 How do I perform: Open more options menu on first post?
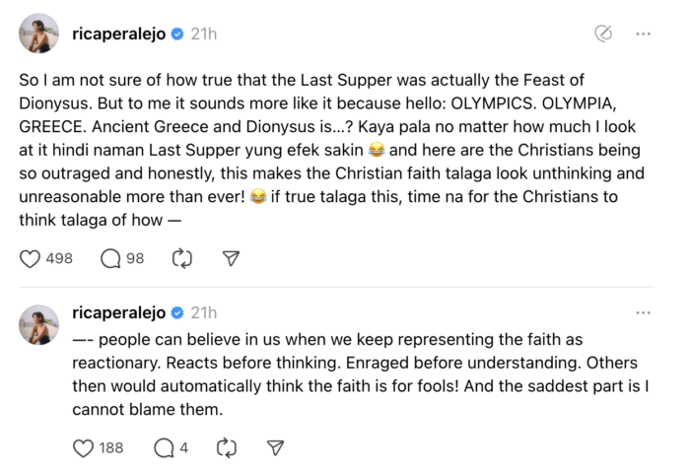pyautogui.click(x=643, y=34)
